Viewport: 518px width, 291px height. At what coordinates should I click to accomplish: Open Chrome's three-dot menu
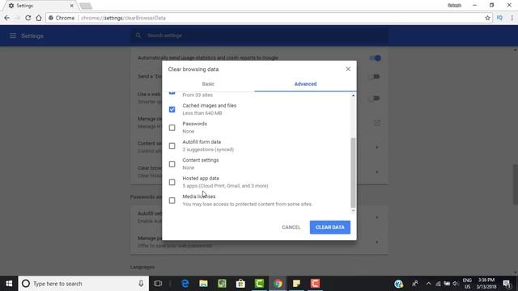[x=512, y=18]
